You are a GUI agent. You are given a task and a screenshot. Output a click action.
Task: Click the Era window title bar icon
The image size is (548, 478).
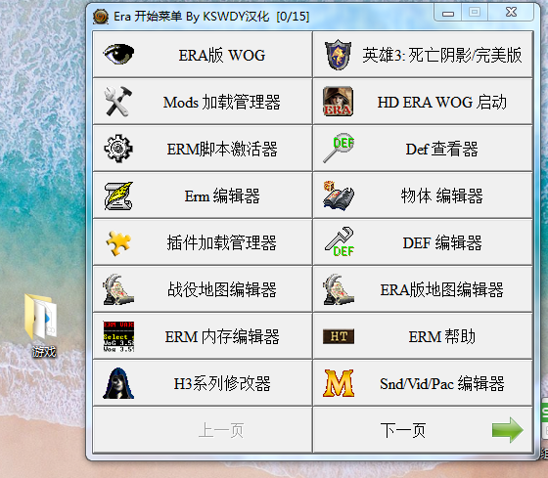pos(101,17)
